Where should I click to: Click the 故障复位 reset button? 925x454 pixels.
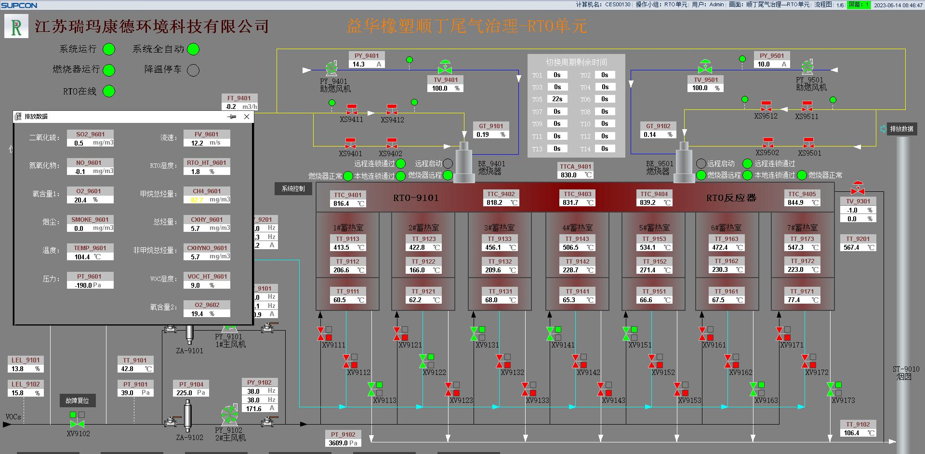coord(77,401)
